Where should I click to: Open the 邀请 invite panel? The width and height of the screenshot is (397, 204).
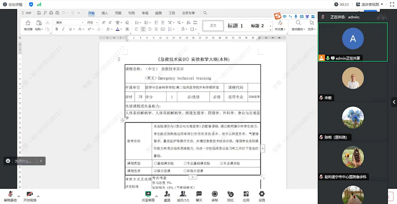point(167,196)
